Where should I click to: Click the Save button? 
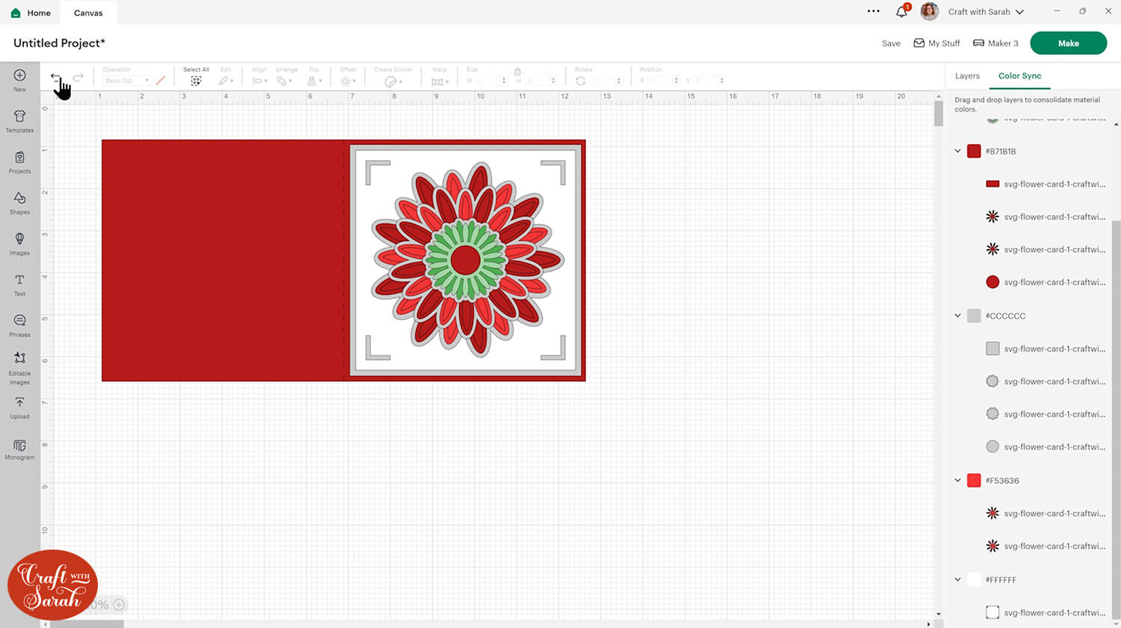[x=891, y=43]
